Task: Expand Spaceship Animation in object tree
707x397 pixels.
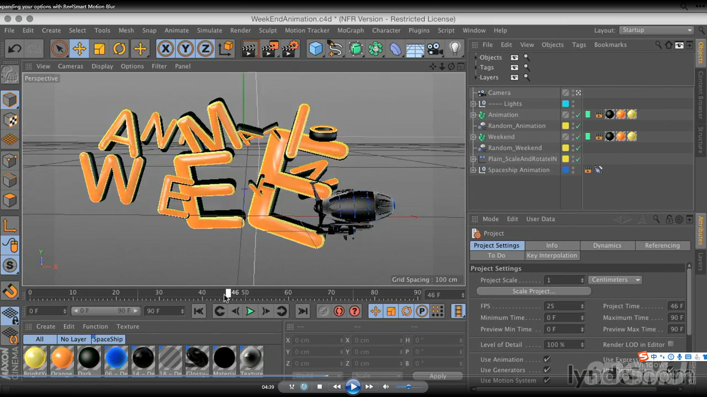Action: [x=473, y=170]
